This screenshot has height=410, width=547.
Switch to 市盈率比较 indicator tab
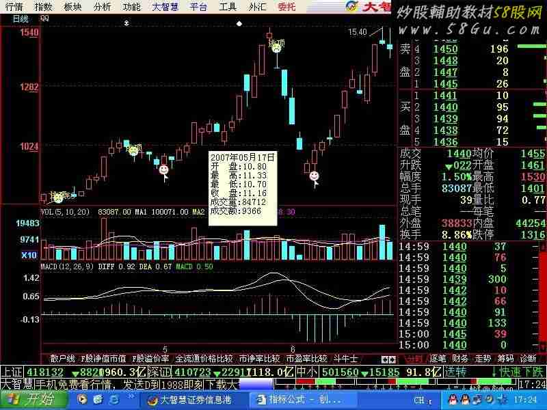click(x=306, y=358)
